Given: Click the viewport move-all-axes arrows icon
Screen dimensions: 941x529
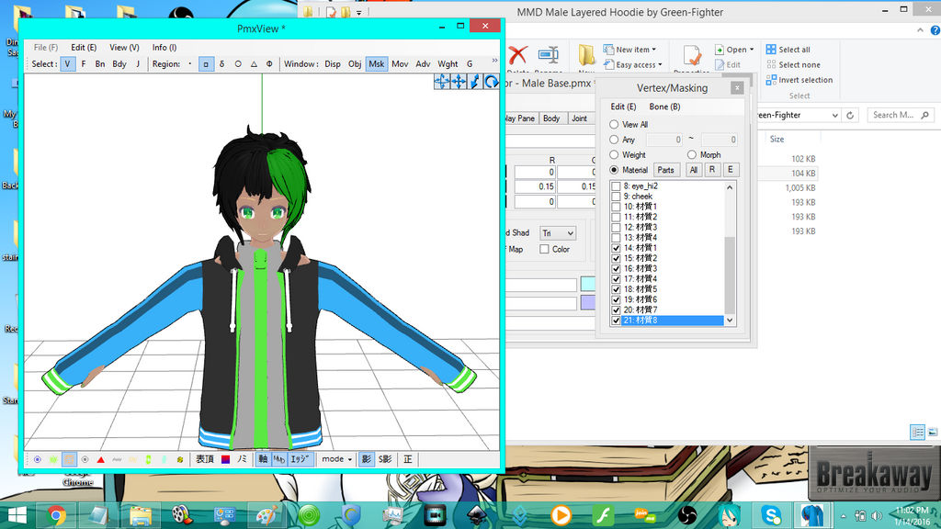Looking at the screenshot, I should click(442, 82).
